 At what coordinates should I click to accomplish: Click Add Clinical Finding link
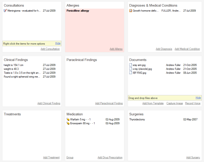[49, 103]
